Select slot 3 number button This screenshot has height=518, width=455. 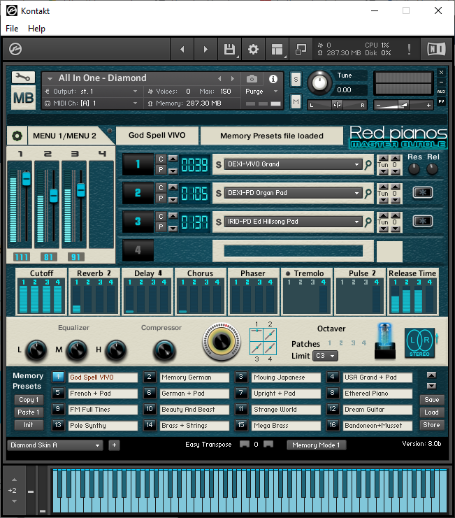tap(138, 222)
